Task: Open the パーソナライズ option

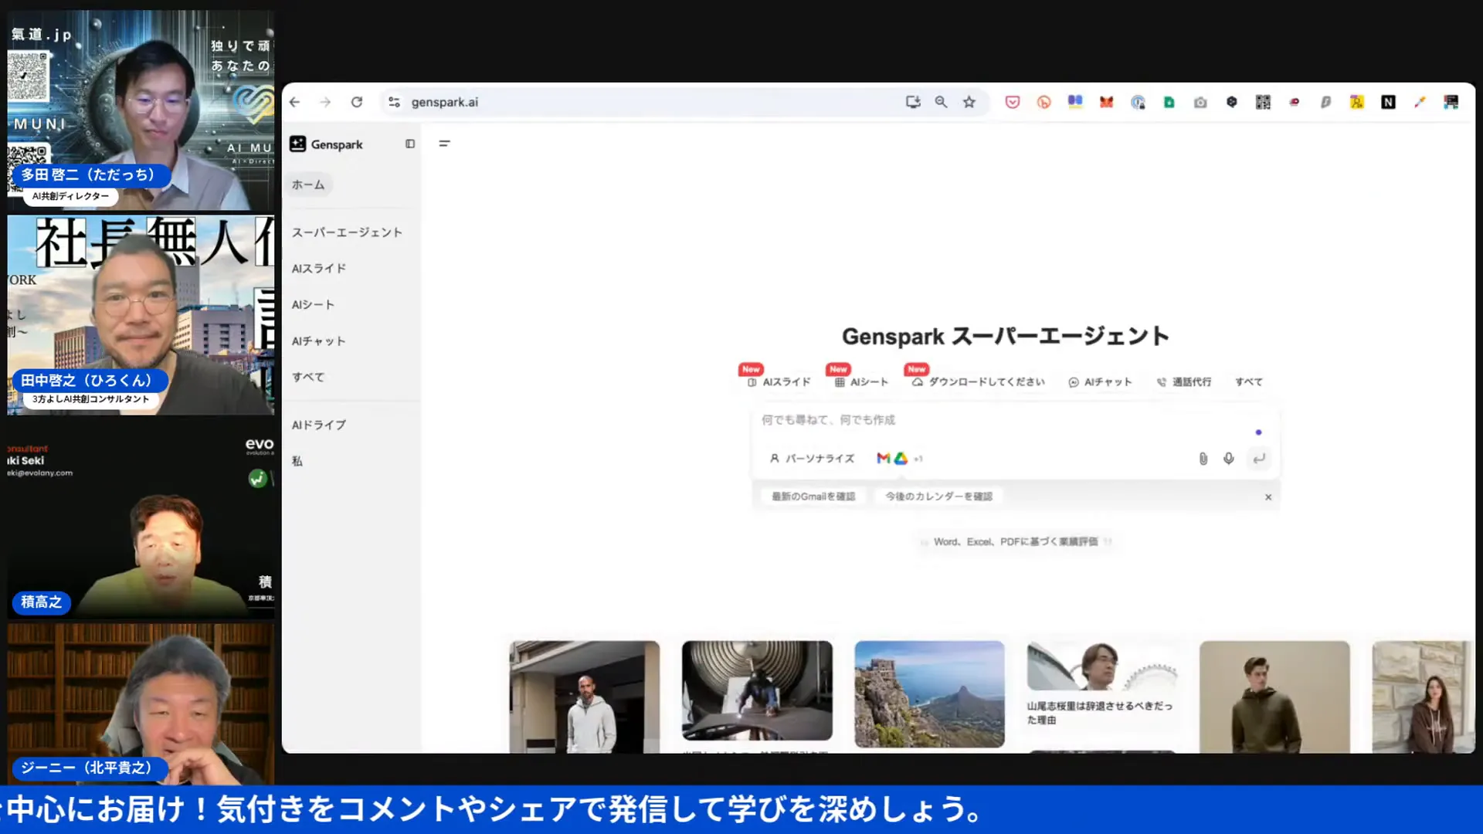Action: point(812,459)
